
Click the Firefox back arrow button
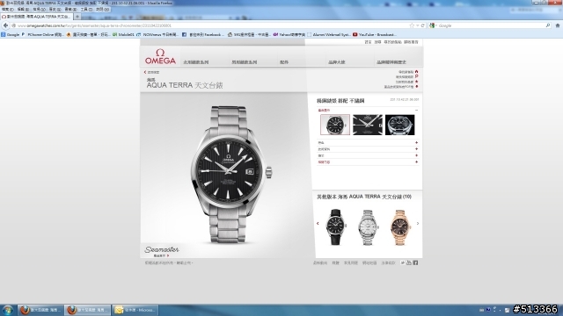[5, 25]
